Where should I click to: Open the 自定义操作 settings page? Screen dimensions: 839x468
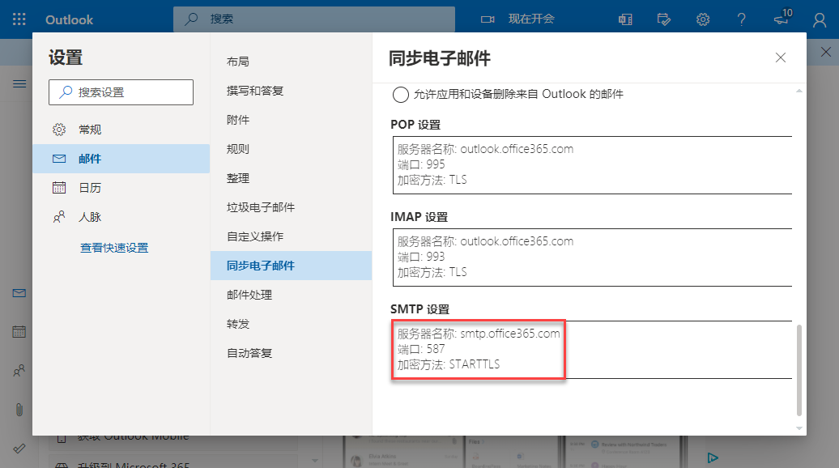(x=291, y=236)
